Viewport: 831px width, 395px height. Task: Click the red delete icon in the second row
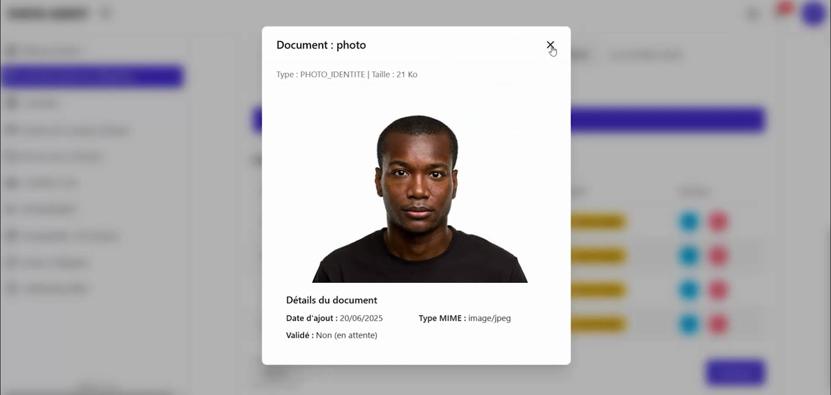pyautogui.click(x=719, y=256)
